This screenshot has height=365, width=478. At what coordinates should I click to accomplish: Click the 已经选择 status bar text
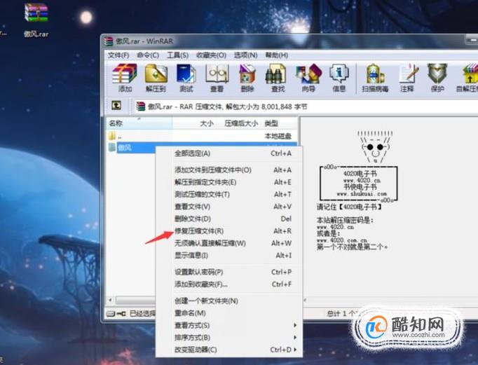[142, 314]
